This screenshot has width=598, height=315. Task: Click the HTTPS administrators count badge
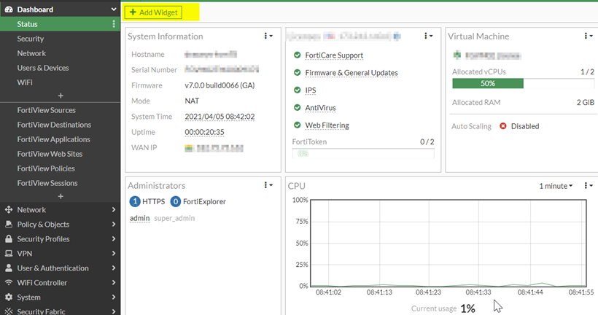coord(135,201)
